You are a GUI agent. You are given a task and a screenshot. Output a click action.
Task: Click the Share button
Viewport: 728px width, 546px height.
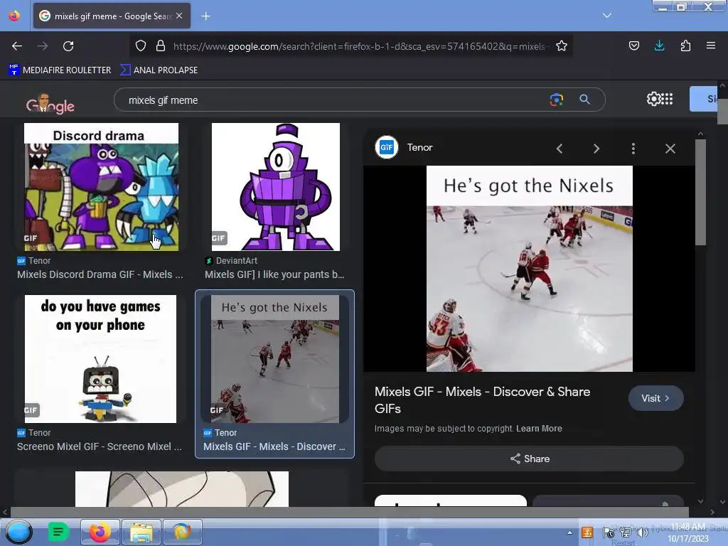(529, 459)
